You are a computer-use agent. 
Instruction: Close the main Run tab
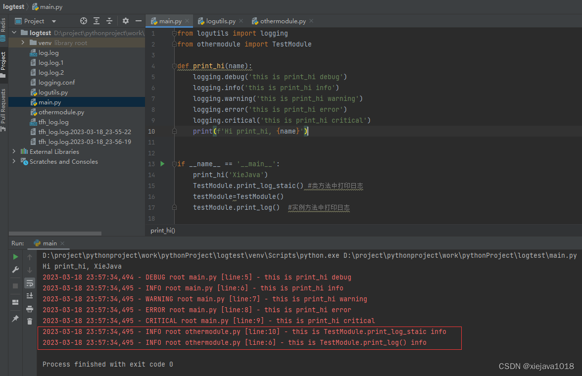point(62,243)
